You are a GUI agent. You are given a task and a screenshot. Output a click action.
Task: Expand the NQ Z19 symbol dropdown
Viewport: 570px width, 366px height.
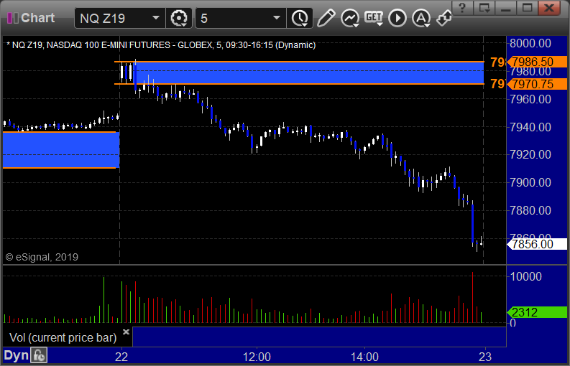155,18
